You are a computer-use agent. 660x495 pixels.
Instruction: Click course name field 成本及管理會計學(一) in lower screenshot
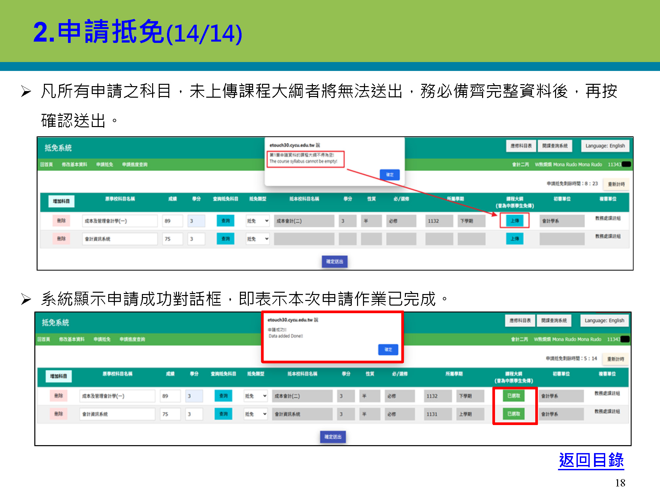point(117,396)
